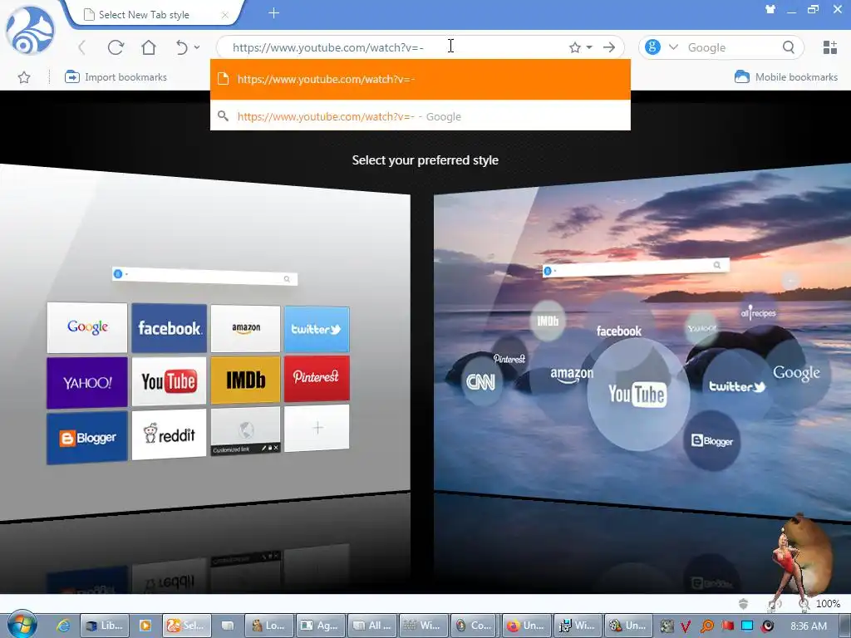Select the classic grid style preview
This screenshot has height=638, width=851.
pyautogui.click(x=204, y=341)
